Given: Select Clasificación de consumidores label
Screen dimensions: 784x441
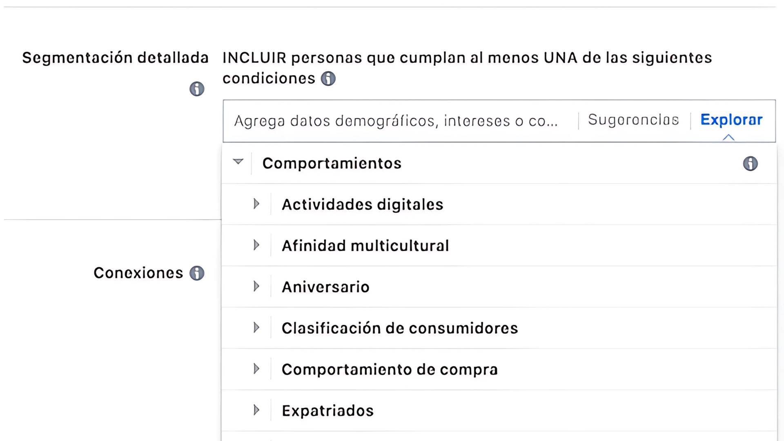Looking at the screenshot, I should [400, 328].
